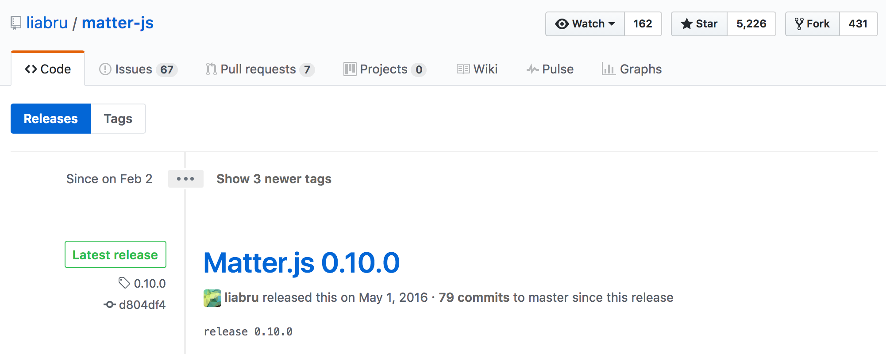Click the bar chart icon on Graphs tab
Screen dimensions: 886x354
coord(609,69)
